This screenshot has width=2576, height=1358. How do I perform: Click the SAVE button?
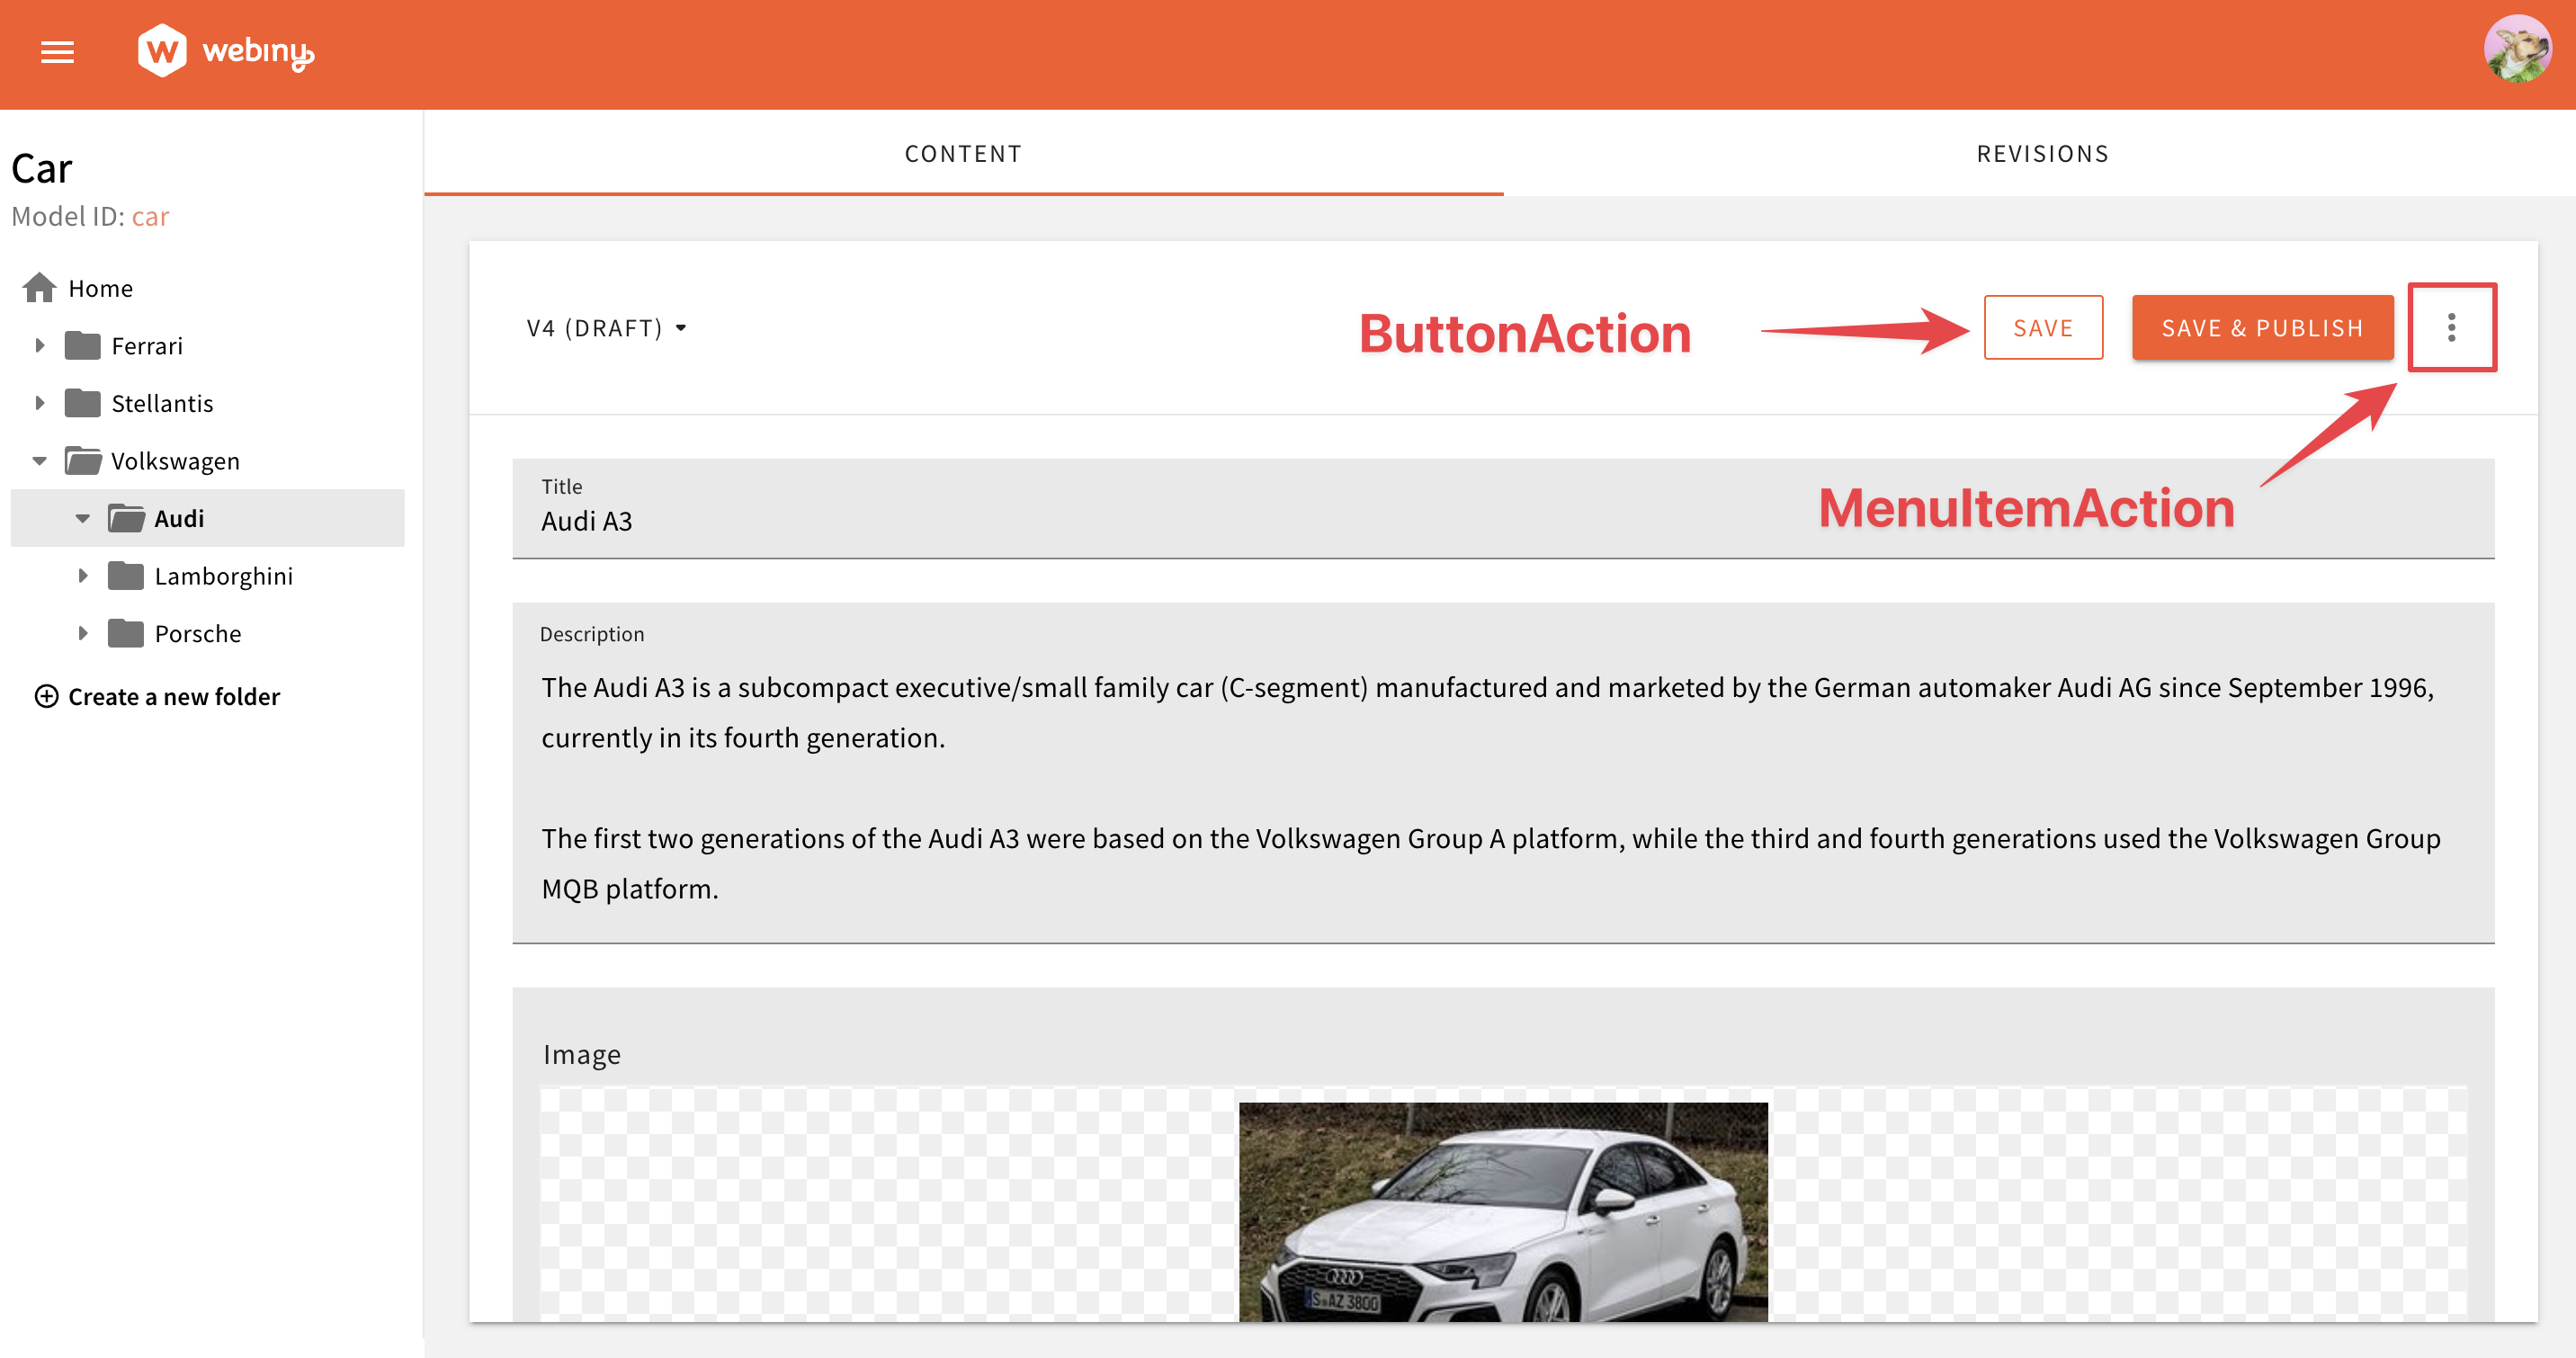(x=2044, y=326)
